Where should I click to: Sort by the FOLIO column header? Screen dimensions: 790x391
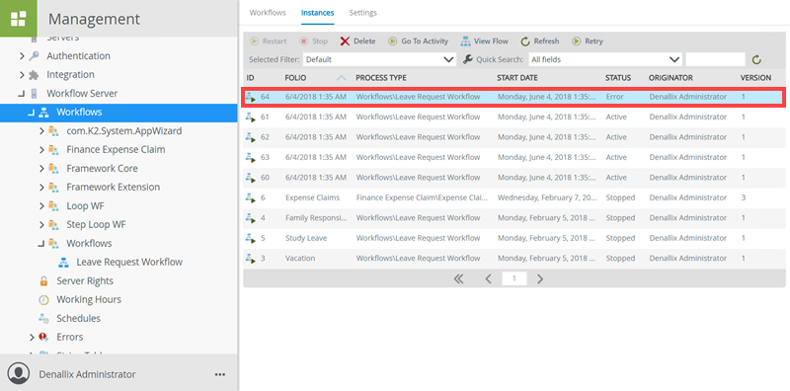coord(295,78)
